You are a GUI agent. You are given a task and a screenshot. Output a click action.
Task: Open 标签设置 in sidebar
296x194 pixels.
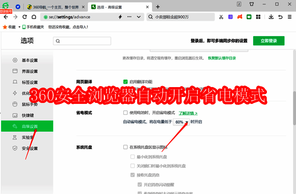27,82
